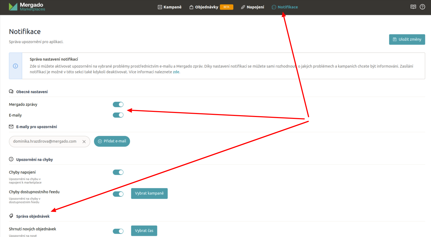The image size is (431, 237).
Task: Switch off Chyby dostupnostního feedu toggle
Action: [x=118, y=194]
